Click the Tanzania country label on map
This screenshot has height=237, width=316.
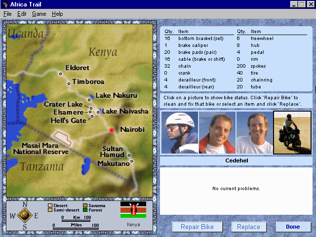pos(42,166)
